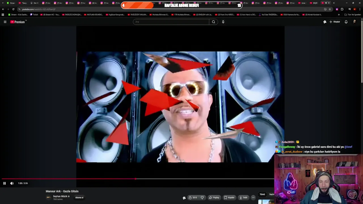
Task: Open the DSLR Kamera ile Na bookmark
Action: pyautogui.click(x=290, y=14)
